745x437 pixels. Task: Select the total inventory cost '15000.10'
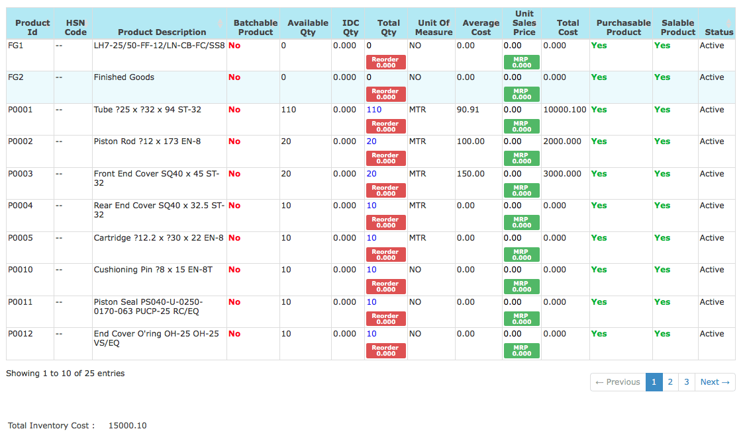(127, 426)
